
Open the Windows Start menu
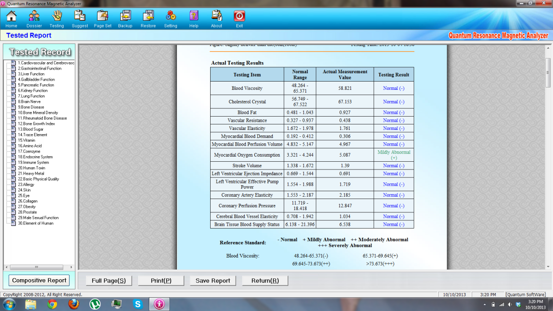[x=9, y=304]
